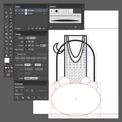This screenshot has width=122, height=122.
Task: Click Trim in Pathfinders row
Action: click(x=23, y=98)
